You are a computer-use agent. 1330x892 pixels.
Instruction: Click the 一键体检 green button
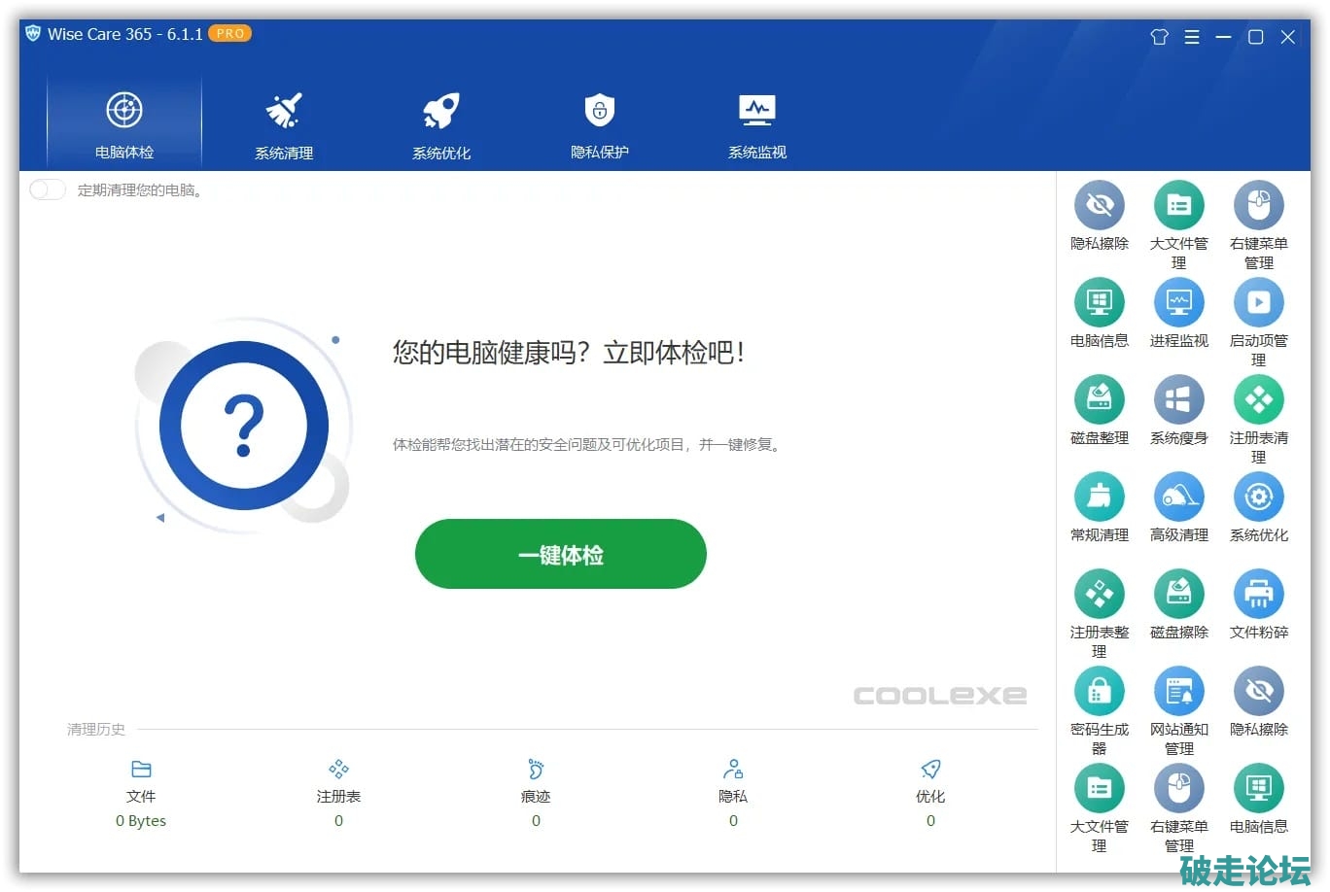560,554
